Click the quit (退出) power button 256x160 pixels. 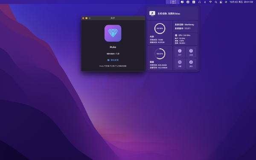click(x=191, y=64)
